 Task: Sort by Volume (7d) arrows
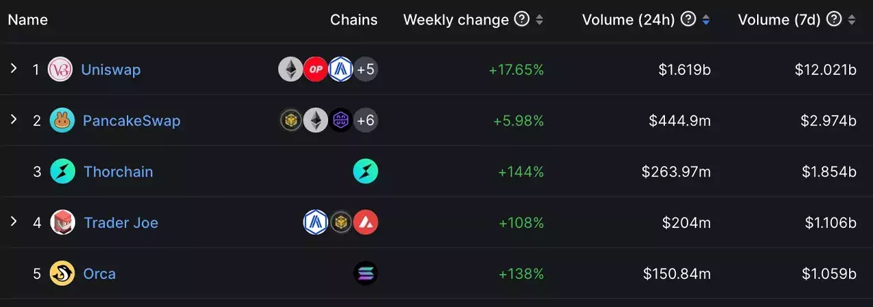coord(851,20)
